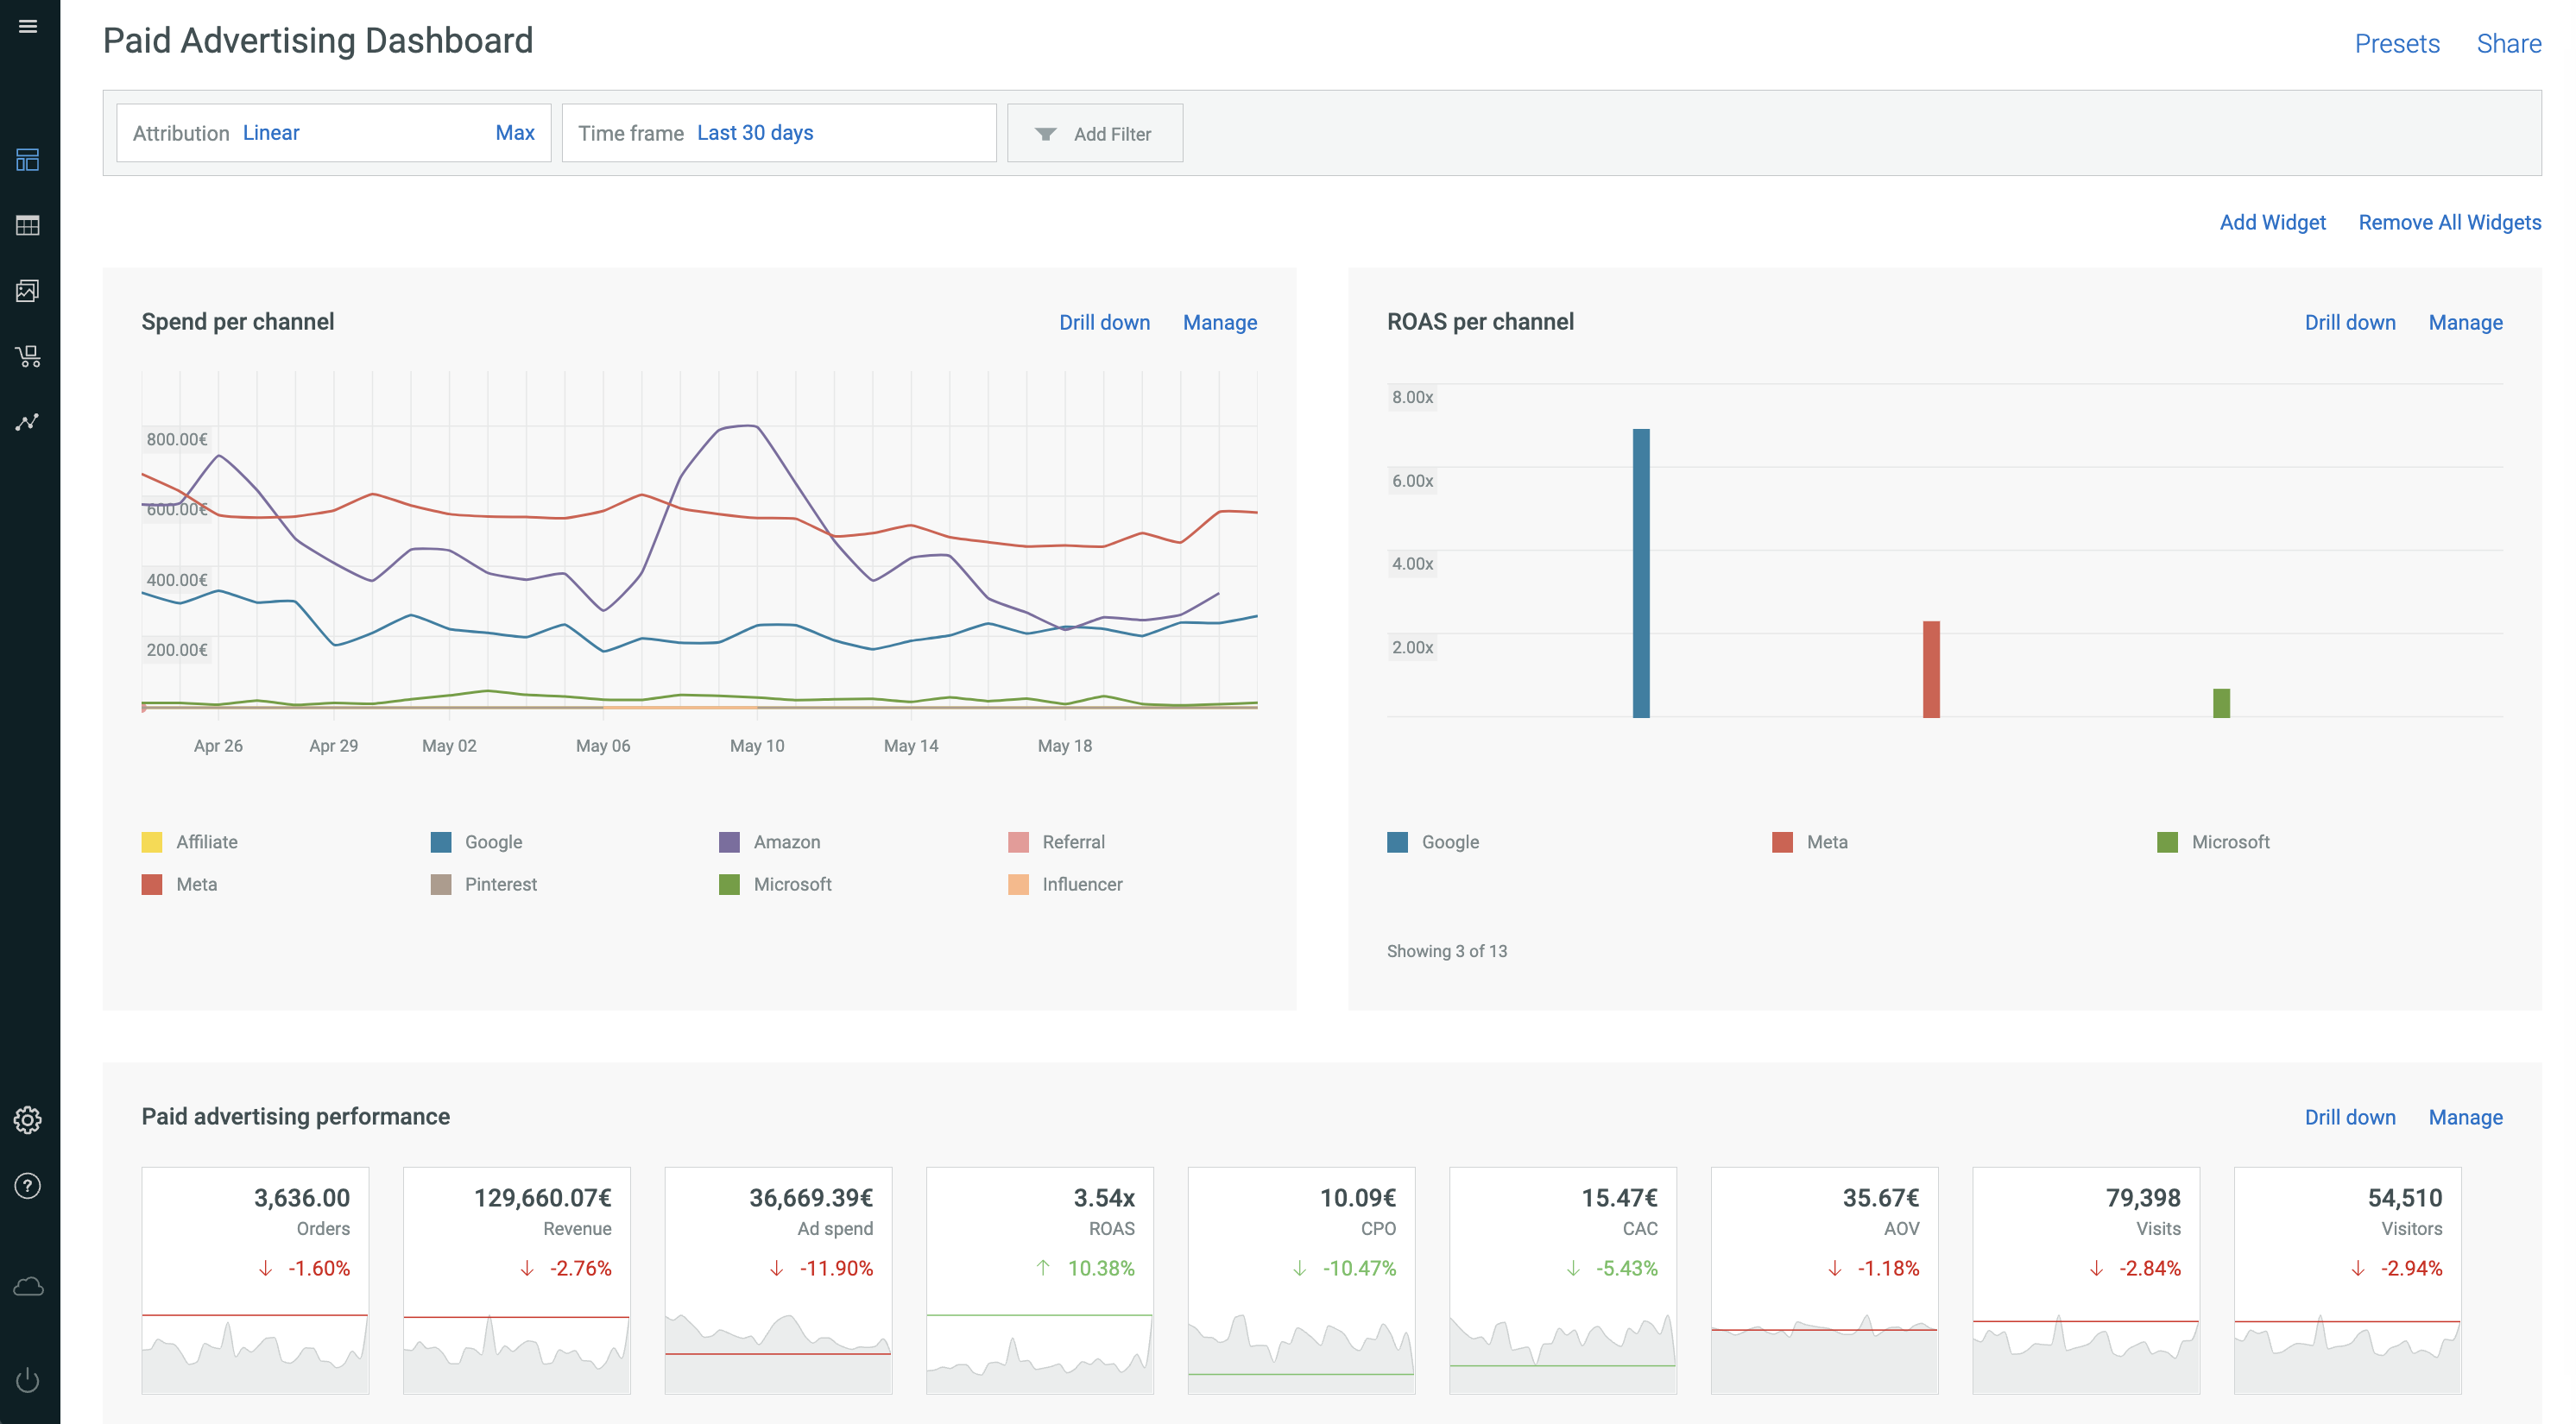Screen dimensions: 2576x1424
Task: Click the May 18 axis label
Action: pos(1065,746)
